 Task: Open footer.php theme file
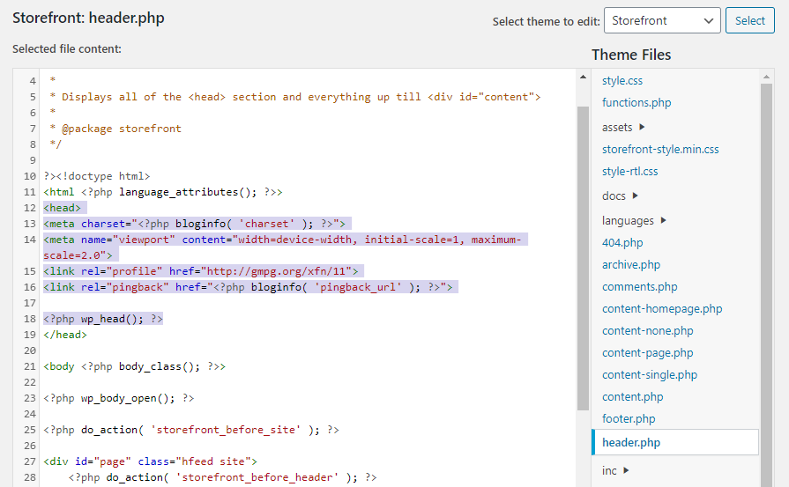629,418
